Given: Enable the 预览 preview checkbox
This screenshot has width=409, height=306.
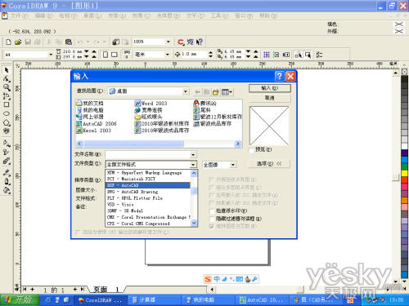Looking at the screenshot, I should click(x=251, y=150).
